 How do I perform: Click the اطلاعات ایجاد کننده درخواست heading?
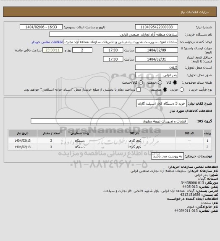point(192,199)
